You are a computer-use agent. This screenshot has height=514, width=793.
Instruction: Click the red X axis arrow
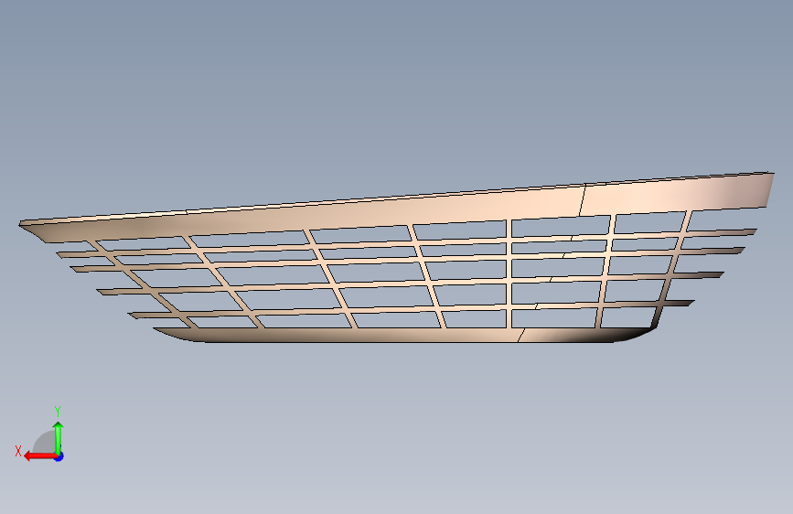[40, 456]
